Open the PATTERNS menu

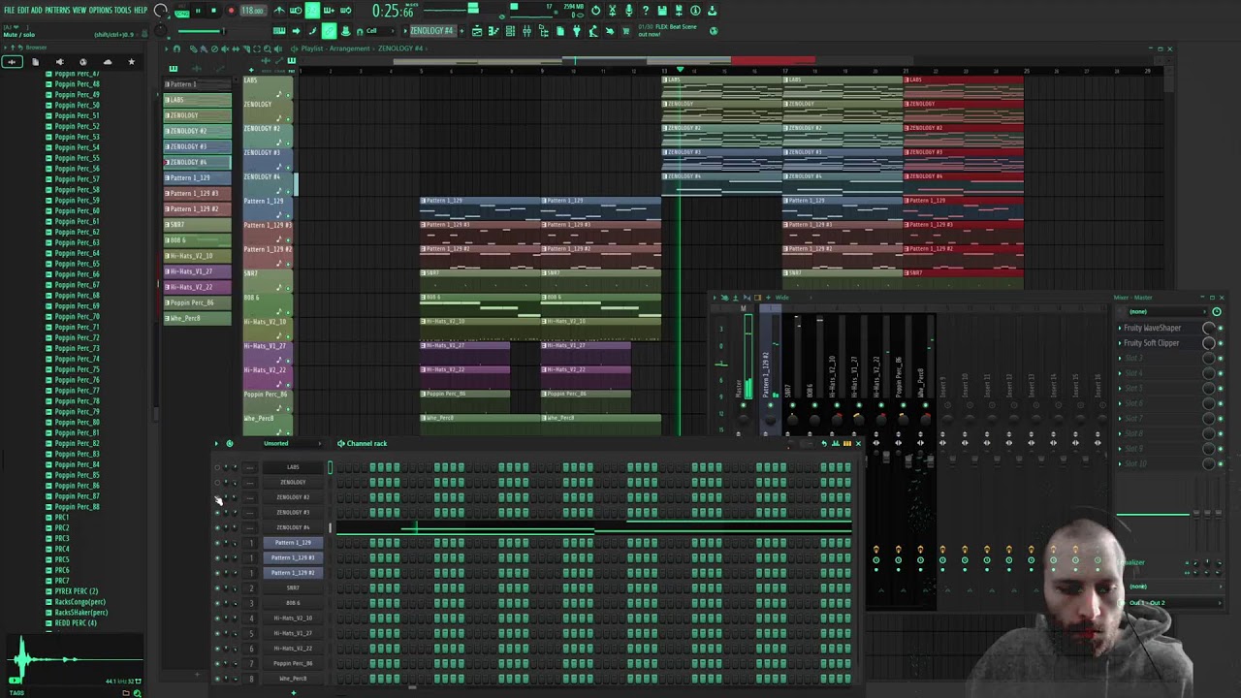pyautogui.click(x=57, y=10)
